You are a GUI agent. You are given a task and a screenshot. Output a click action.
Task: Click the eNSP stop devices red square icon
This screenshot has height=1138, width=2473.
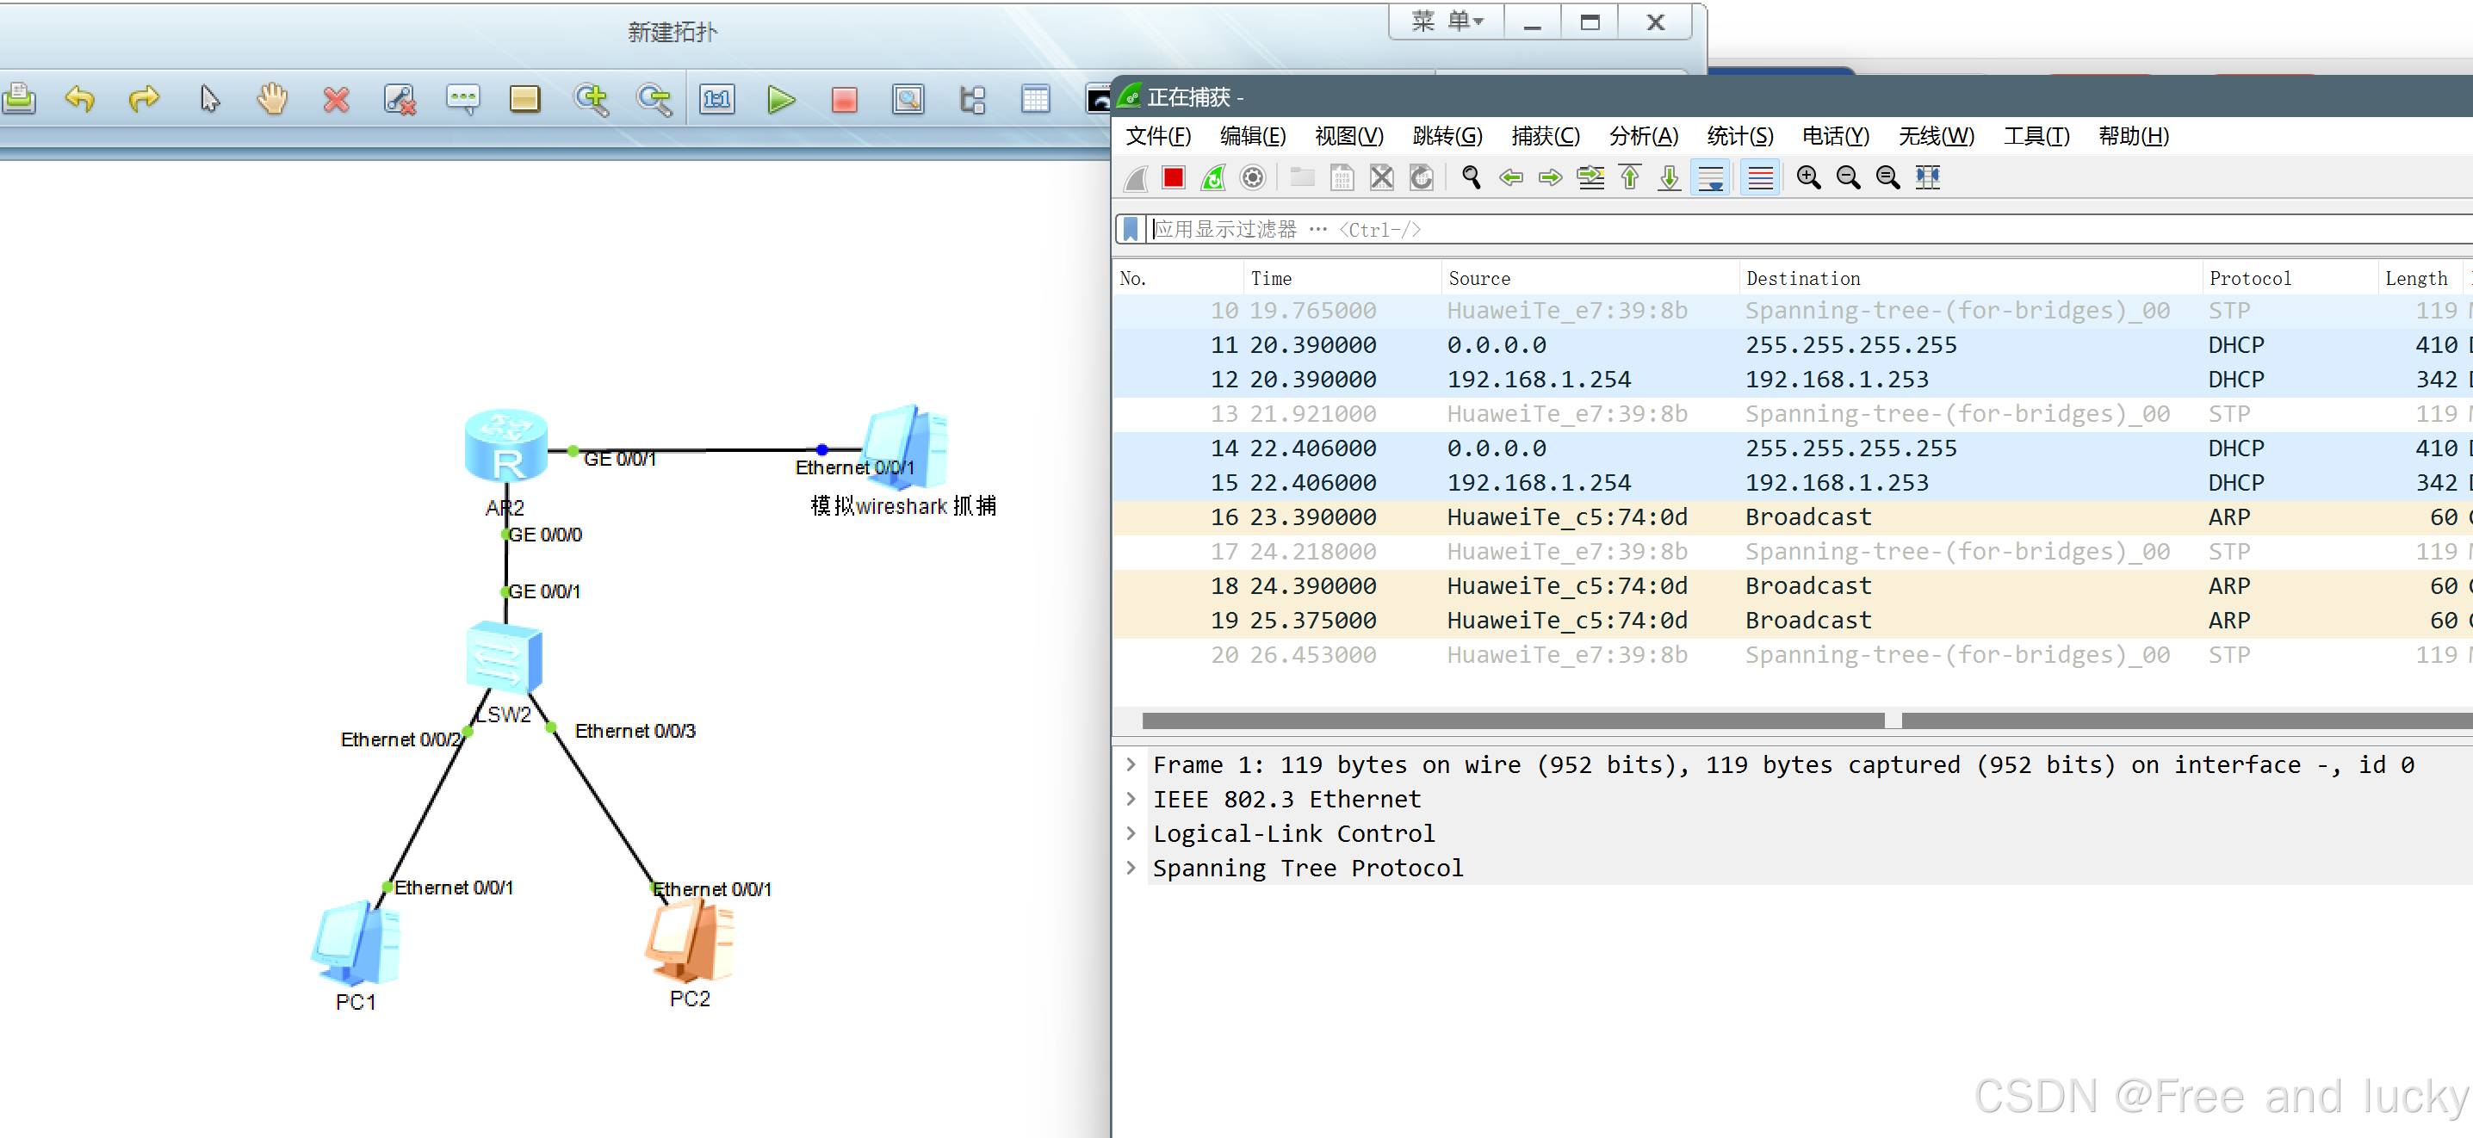pyautogui.click(x=844, y=100)
